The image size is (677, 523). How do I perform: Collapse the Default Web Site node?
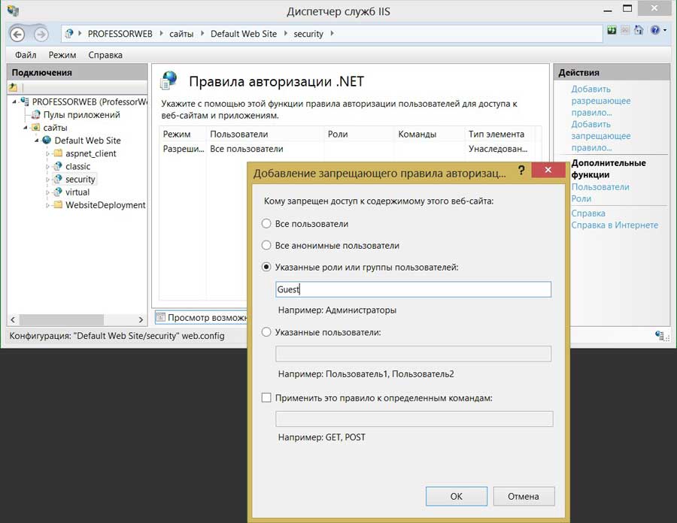pos(36,141)
